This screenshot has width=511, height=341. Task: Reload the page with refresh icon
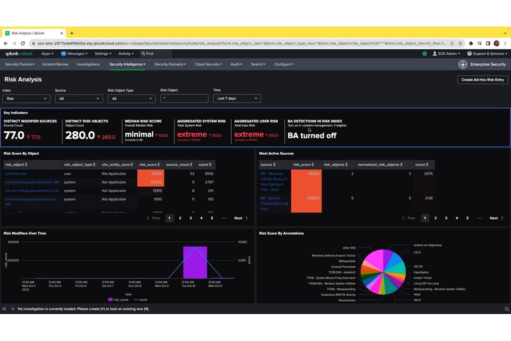point(23,44)
